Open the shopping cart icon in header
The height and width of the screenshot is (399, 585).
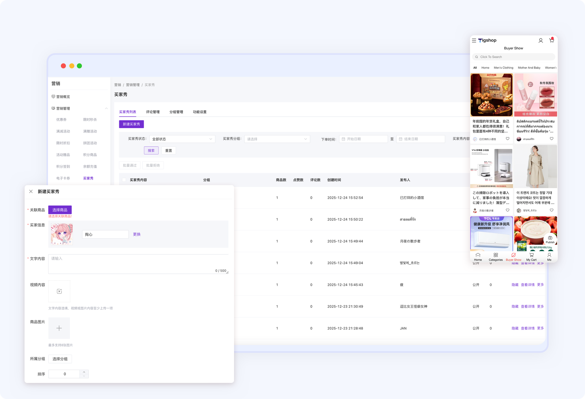tap(551, 41)
